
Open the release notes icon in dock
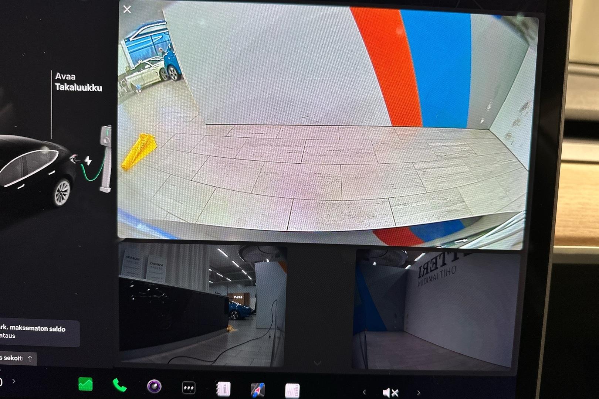tap(292, 391)
